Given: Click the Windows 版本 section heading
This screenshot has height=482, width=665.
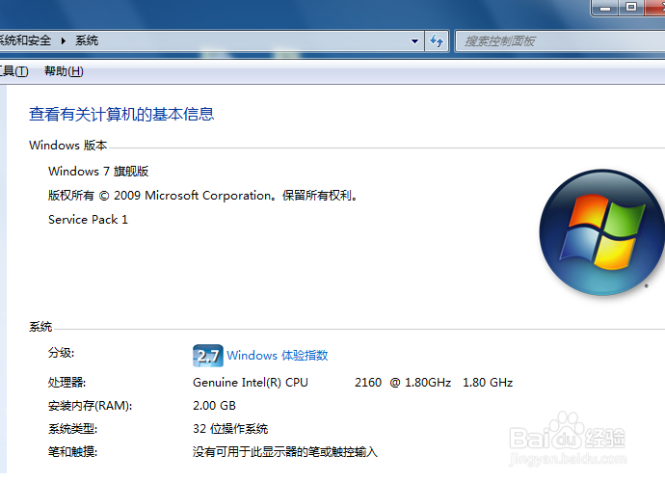Looking at the screenshot, I should [x=67, y=146].
